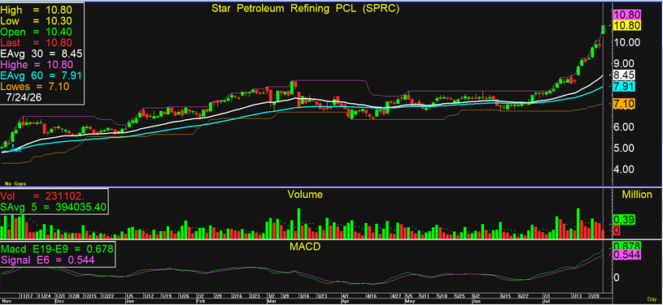
Task: Click the Volume panel title
Action: click(x=305, y=195)
